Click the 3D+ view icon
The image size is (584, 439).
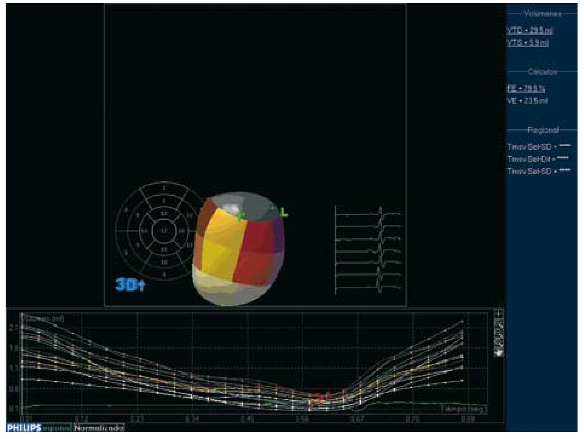[130, 285]
